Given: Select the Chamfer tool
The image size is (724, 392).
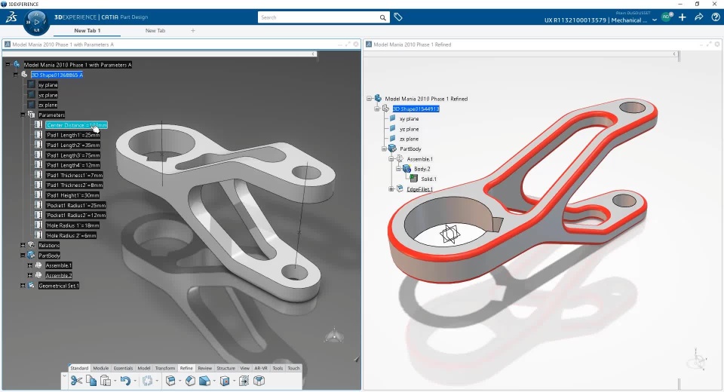Looking at the screenshot, I should pos(190,381).
